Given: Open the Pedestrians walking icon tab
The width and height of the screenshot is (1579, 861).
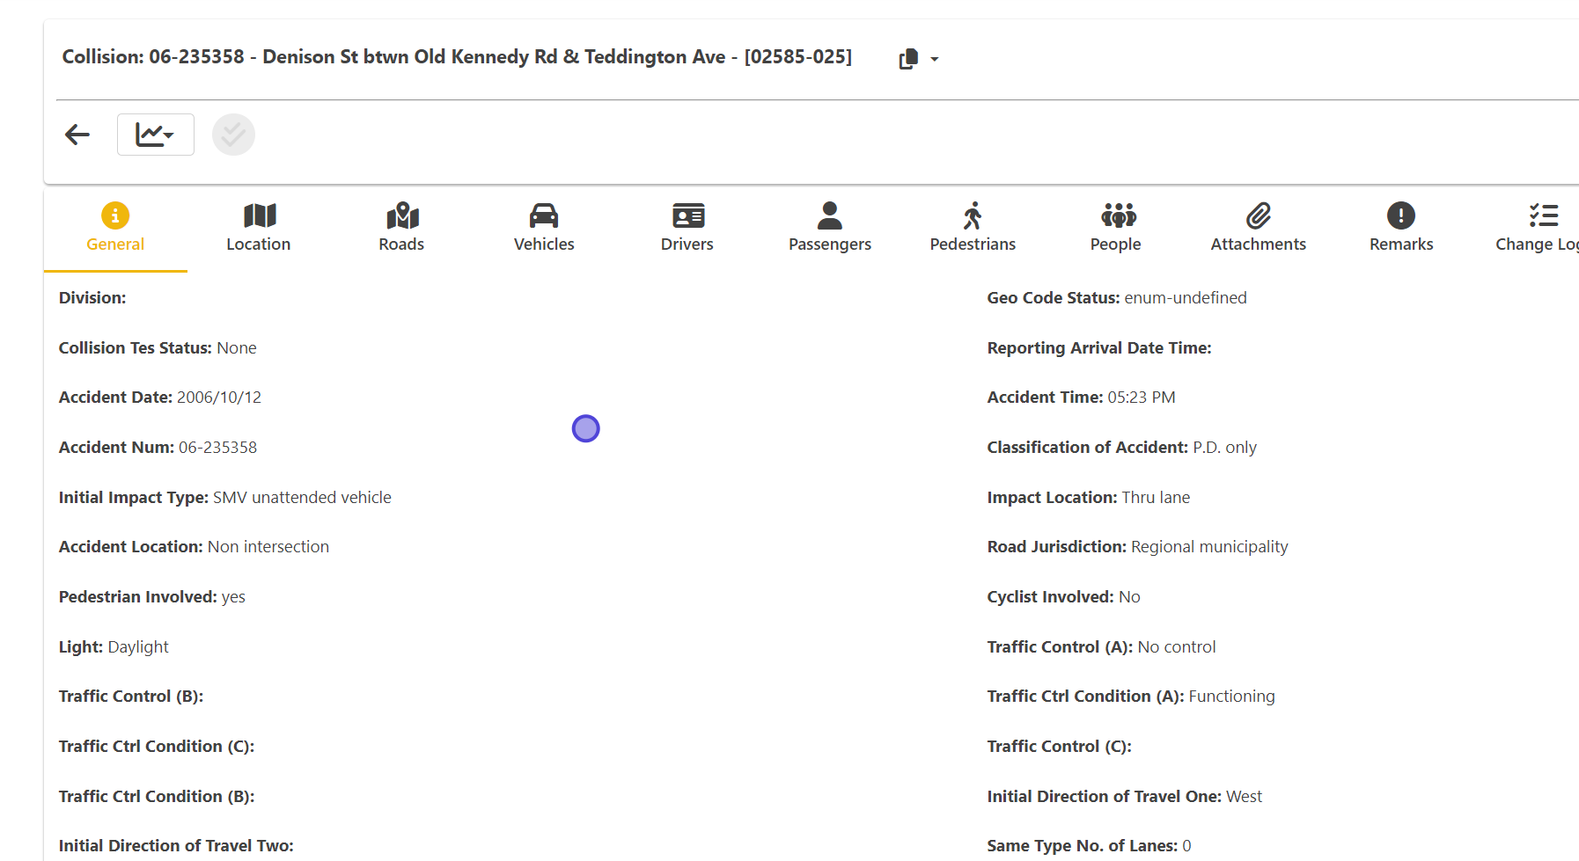Looking at the screenshot, I should pyautogui.click(x=973, y=228).
